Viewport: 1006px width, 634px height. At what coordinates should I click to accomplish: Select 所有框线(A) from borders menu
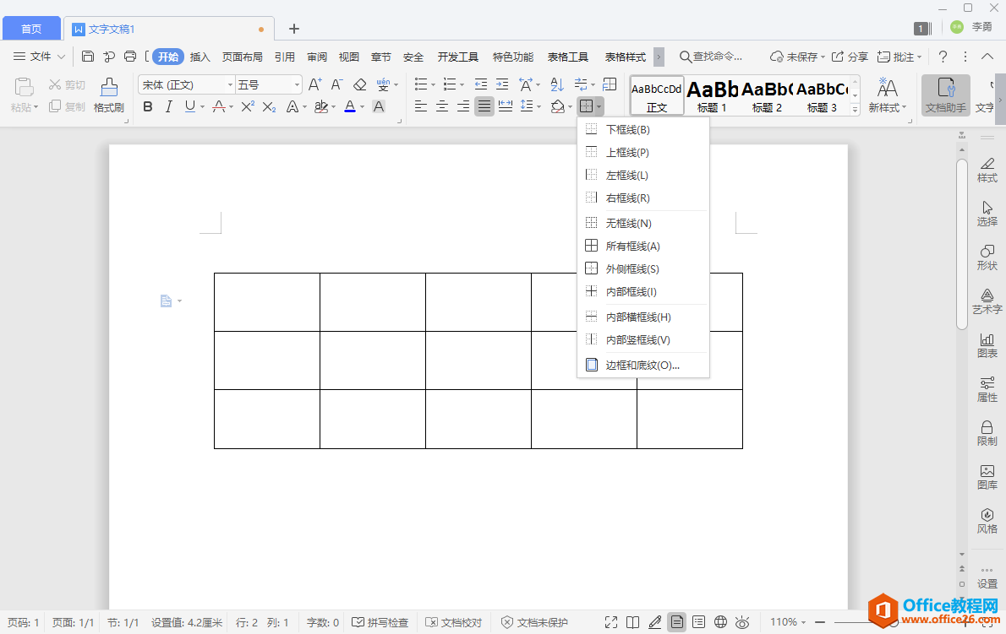point(643,246)
